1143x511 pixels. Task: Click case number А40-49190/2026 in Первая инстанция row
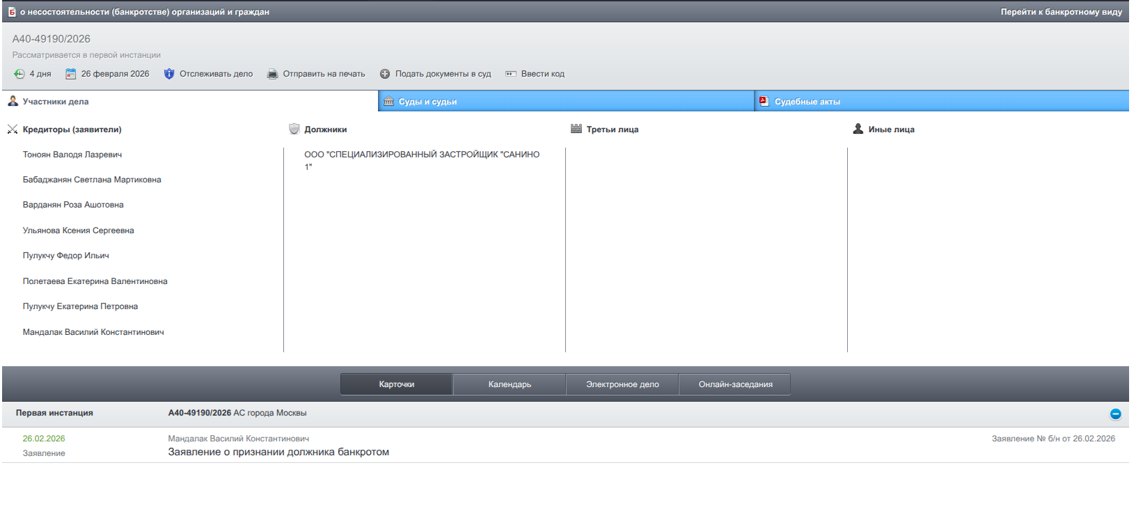point(200,413)
